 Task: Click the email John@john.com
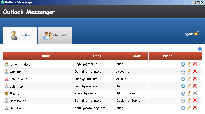pyautogui.click(x=86, y=79)
